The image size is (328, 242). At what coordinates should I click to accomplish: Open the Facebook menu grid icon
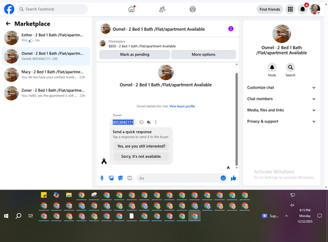pyautogui.click(x=290, y=9)
